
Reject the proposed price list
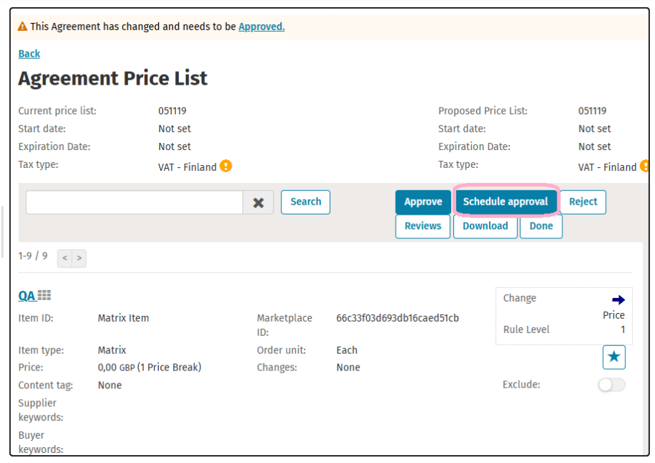(x=582, y=202)
